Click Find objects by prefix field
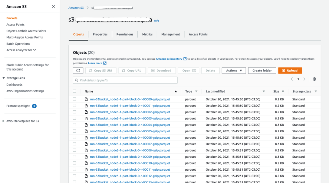 click(x=125, y=80)
